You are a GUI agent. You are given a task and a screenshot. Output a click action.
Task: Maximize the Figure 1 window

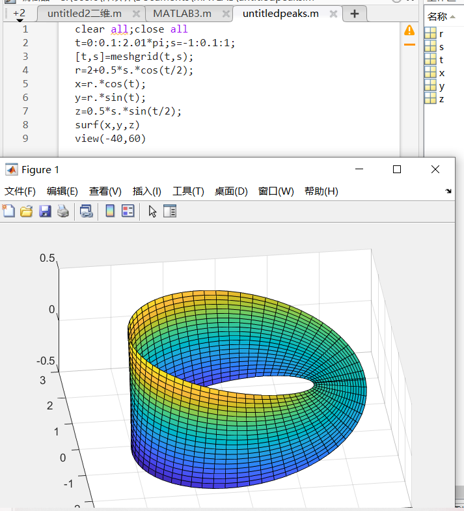pos(397,169)
